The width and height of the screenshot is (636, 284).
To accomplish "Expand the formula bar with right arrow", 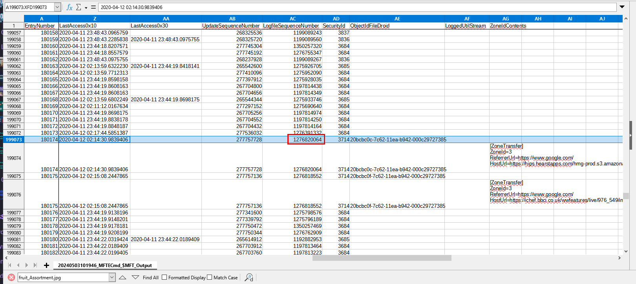I will pyautogui.click(x=622, y=7).
